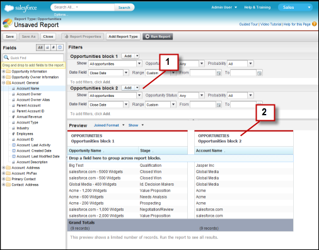
Task: Click the Annual Revenue number icon
Action: click(13, 117)
